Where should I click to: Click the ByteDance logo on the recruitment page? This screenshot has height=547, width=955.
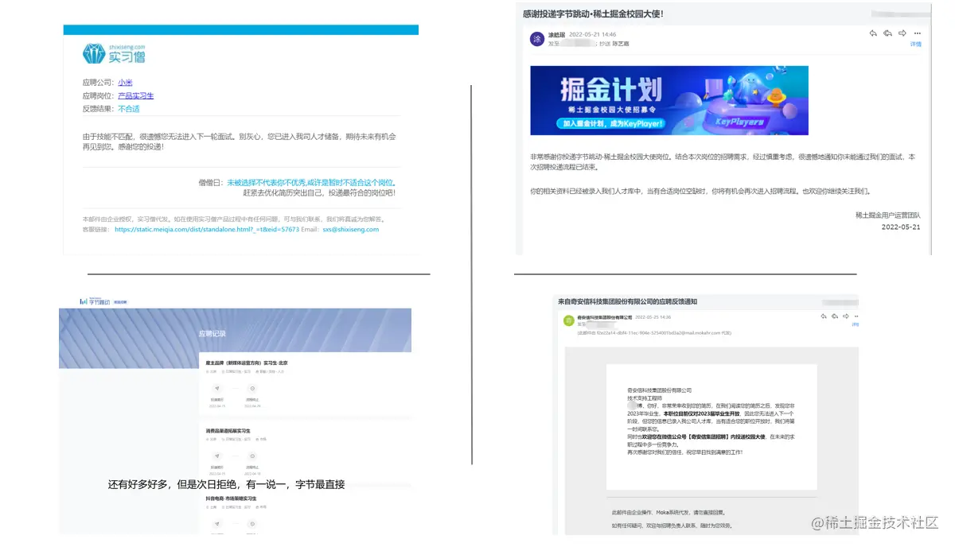pos(95,301)
